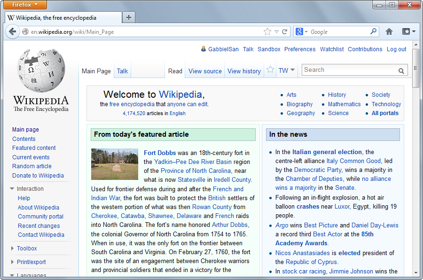Switch to the Talk page tab
The image size is (423, 280).
122,71
